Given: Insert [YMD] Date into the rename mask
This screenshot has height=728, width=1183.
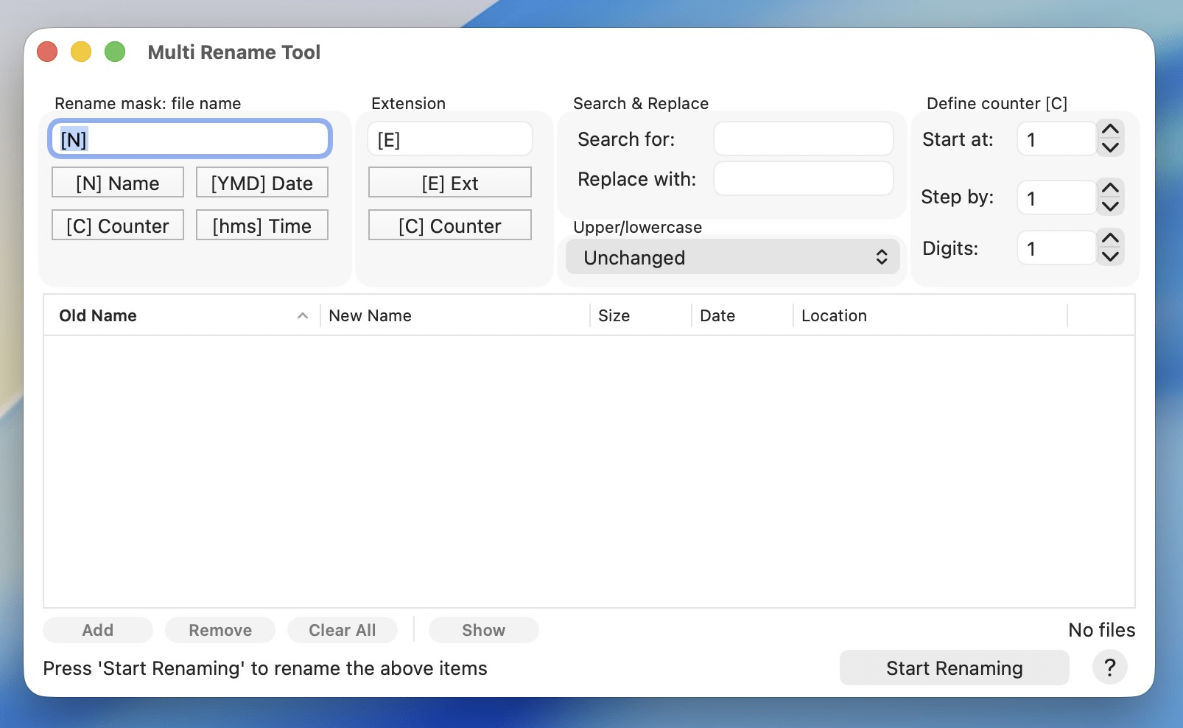Looking at the screenshot, I should [261, 182].
